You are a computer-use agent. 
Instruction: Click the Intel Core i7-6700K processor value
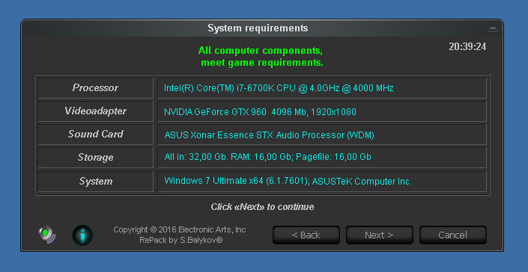click(279, 88)
